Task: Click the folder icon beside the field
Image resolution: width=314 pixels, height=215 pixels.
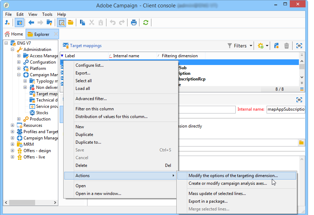Action: 301,143
